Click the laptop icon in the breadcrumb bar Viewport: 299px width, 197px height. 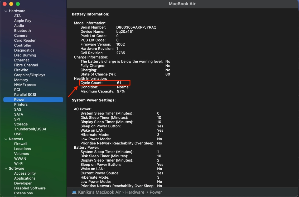74,192
